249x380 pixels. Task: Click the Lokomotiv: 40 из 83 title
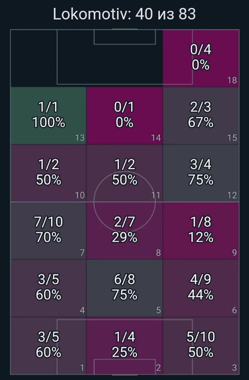tap(124, 14)
